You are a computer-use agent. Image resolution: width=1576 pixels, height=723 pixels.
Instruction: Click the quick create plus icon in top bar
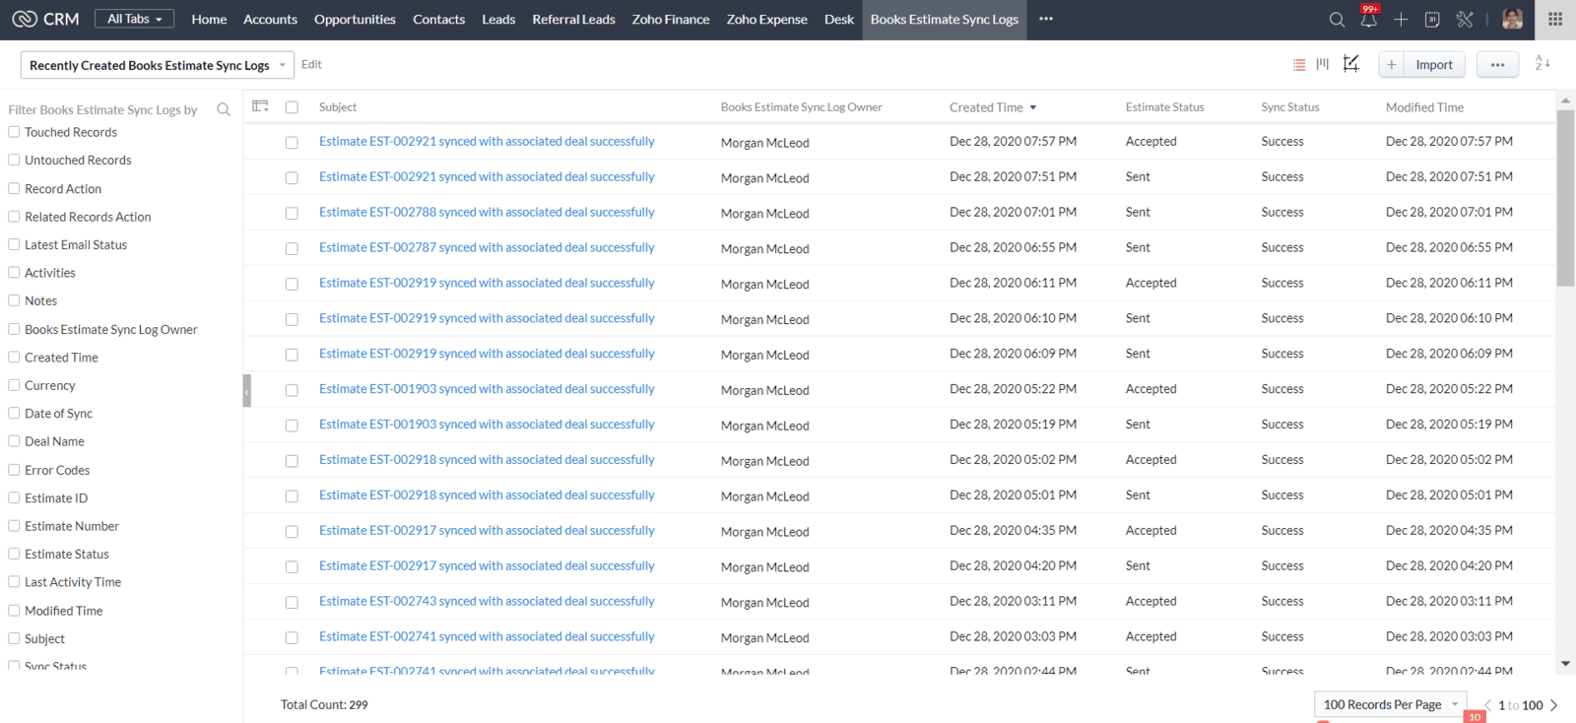click(1401, 20)
